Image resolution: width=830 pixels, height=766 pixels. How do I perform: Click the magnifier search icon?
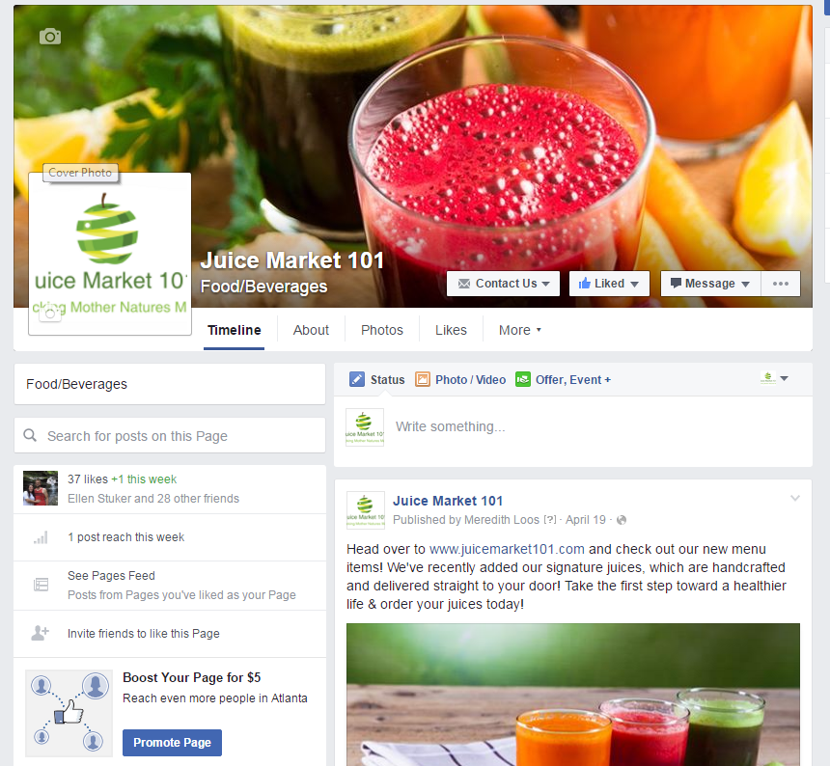tap(30, 435)
